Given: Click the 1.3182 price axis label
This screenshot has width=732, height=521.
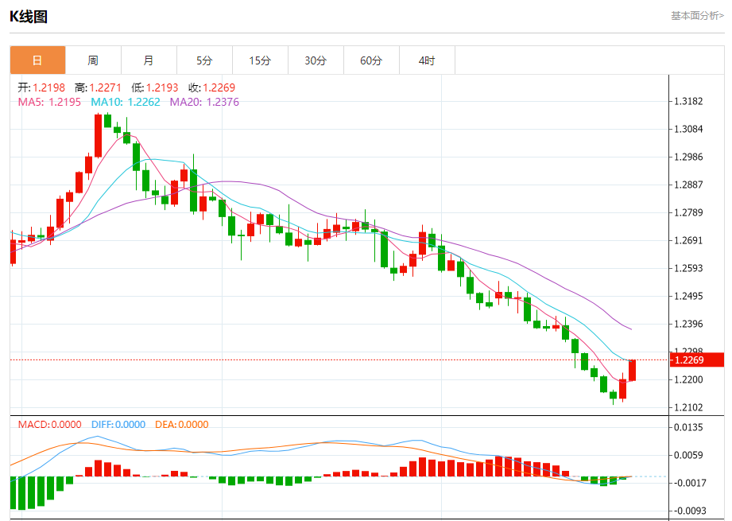Looking at the screenshot, I should point(688,101).
